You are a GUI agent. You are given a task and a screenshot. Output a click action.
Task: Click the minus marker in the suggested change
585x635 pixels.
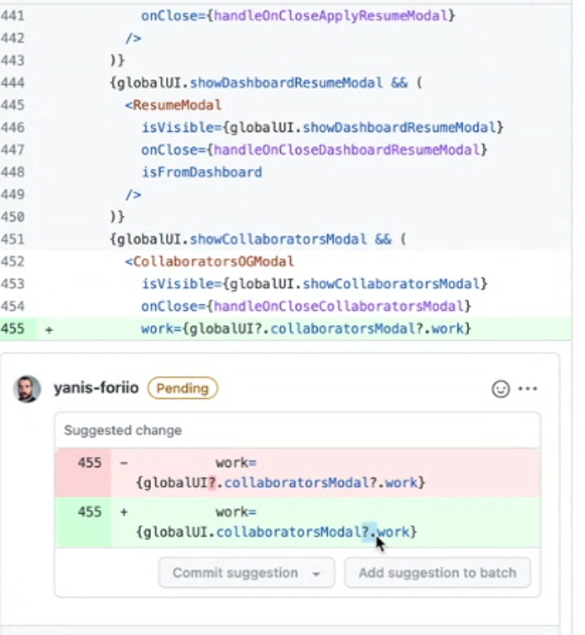tap(124, 463)
